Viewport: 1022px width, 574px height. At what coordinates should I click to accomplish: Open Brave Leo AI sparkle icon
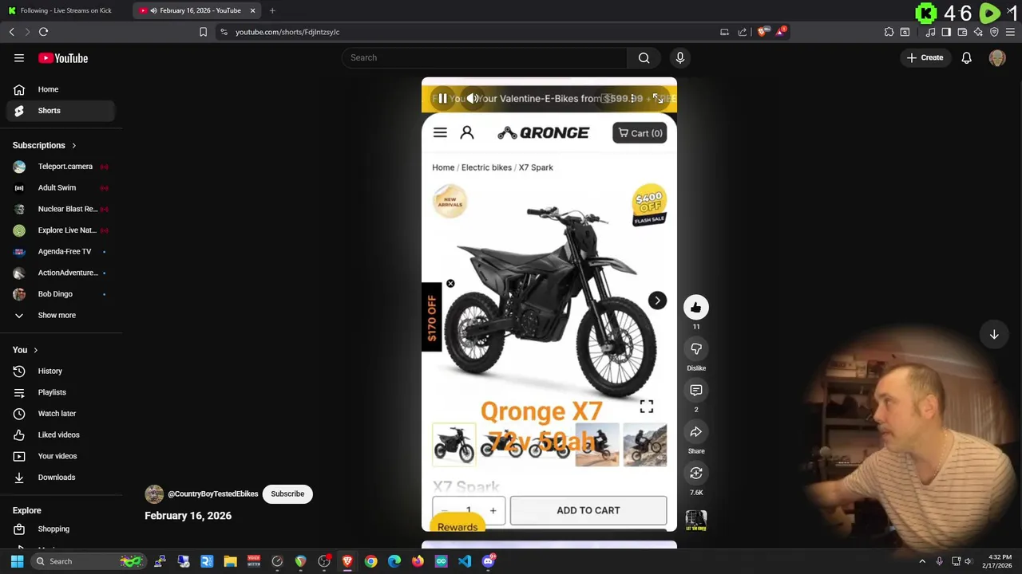(978, 32)
